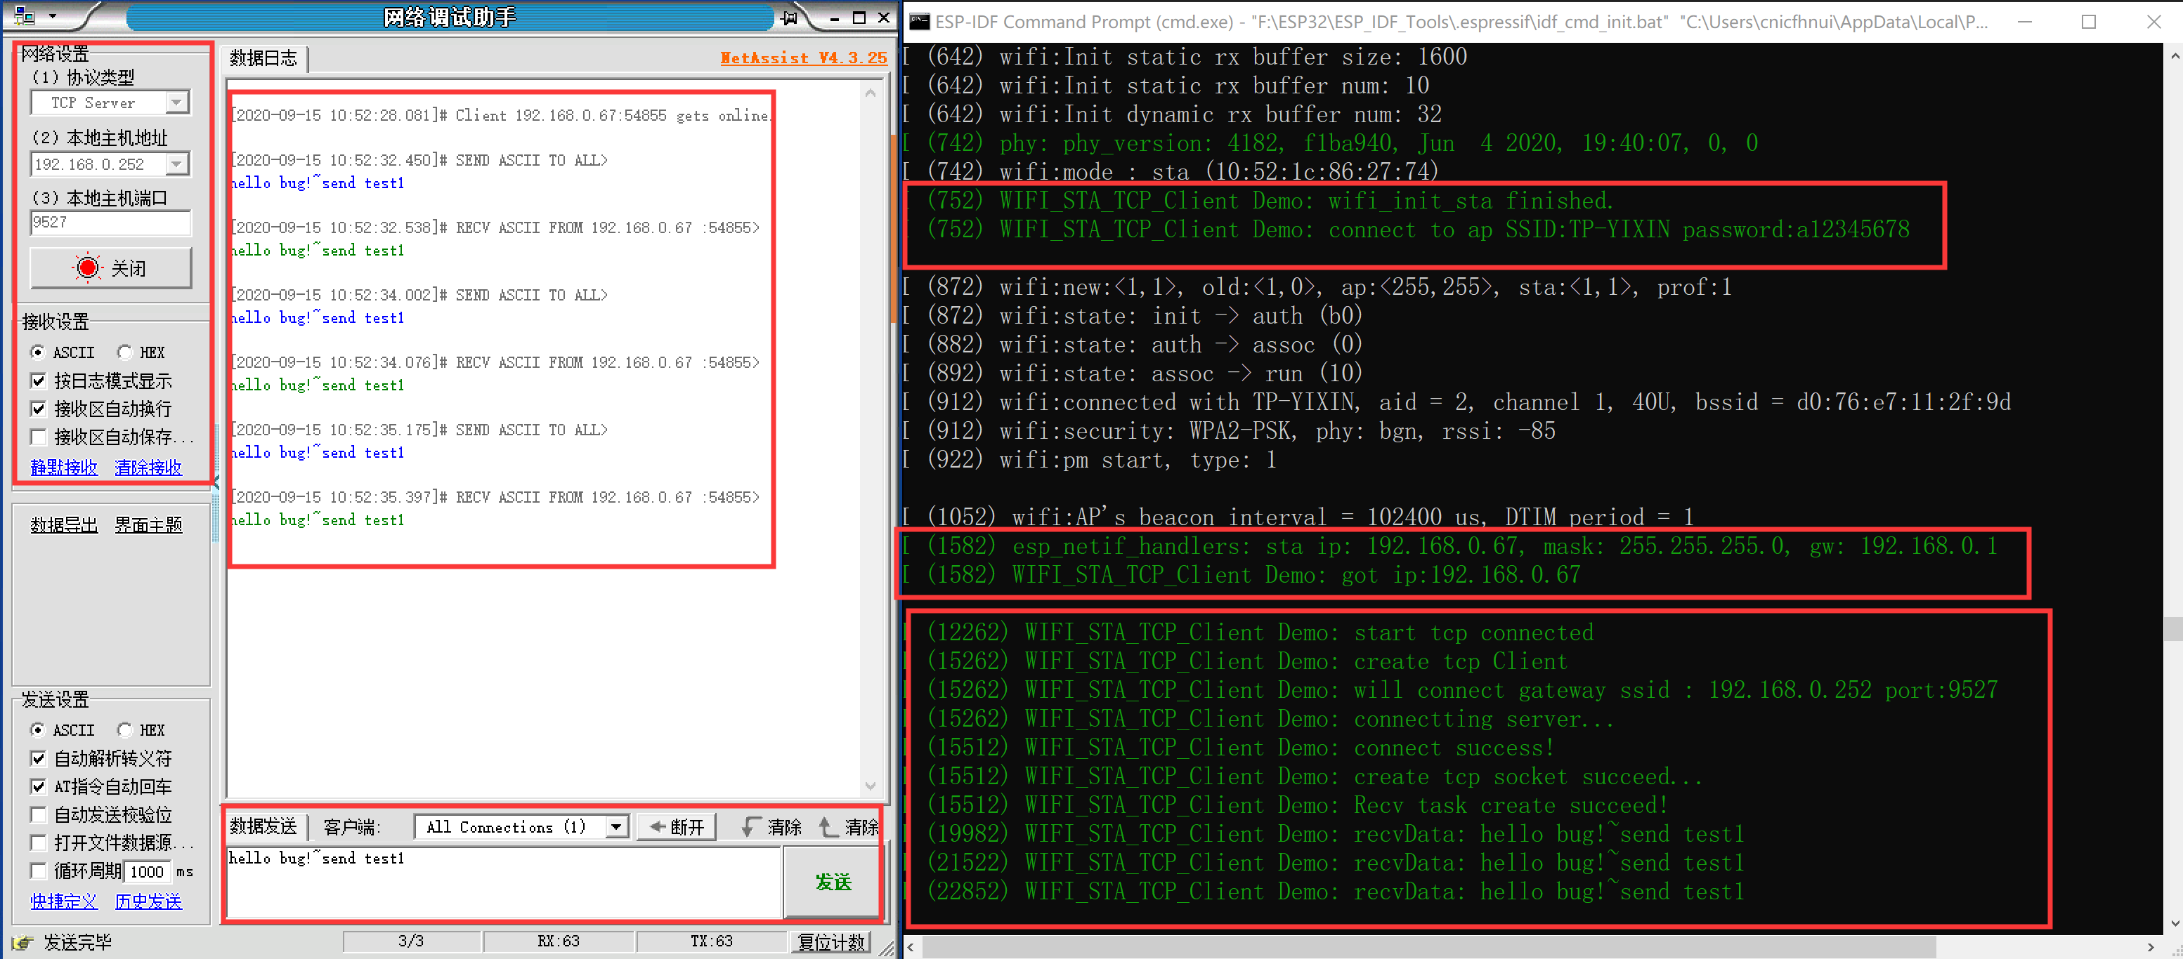The image size is (2183, 959).
Task: Open All Connections client dropdown
Action: 617,826
